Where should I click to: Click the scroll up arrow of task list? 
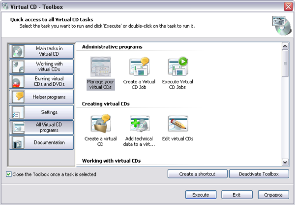(x=285, y=46)
